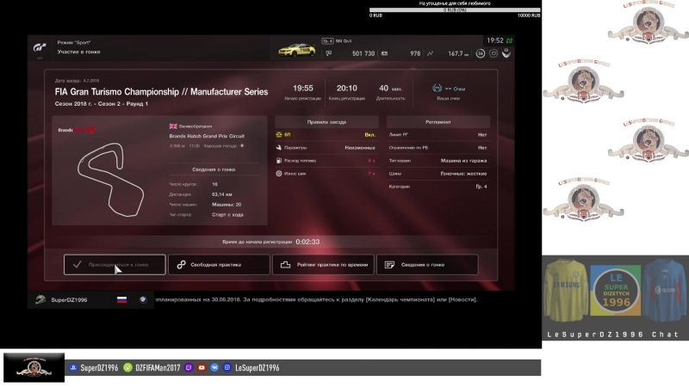Open the helmet profile icon in top bar
Viewport: 689px width, 387px height.
click(506, 53)
